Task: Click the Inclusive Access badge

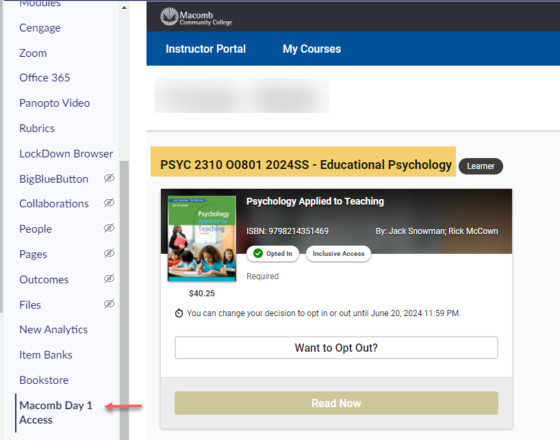Action: (339, 254)
